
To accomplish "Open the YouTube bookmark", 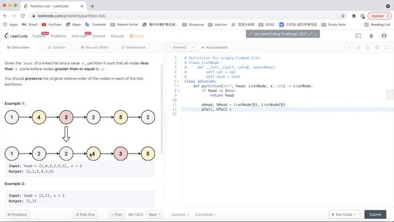I will coord(52,25).
